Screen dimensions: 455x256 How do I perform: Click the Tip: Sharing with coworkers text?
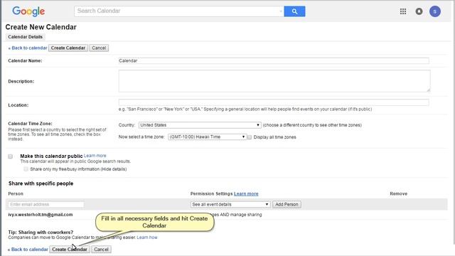[41, 233]
